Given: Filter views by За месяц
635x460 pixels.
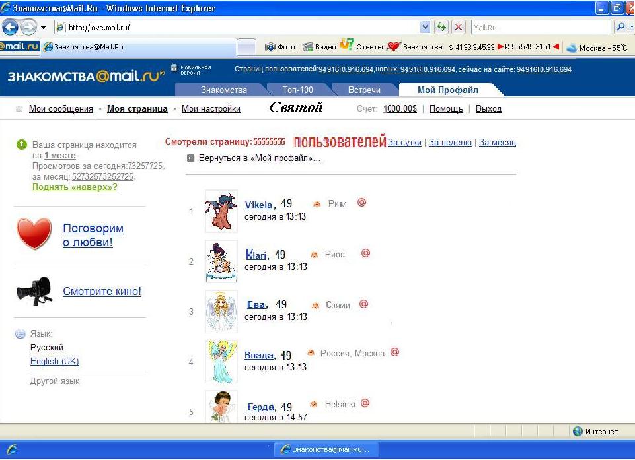Looking at the screenshot, I should tap(498, 142).
